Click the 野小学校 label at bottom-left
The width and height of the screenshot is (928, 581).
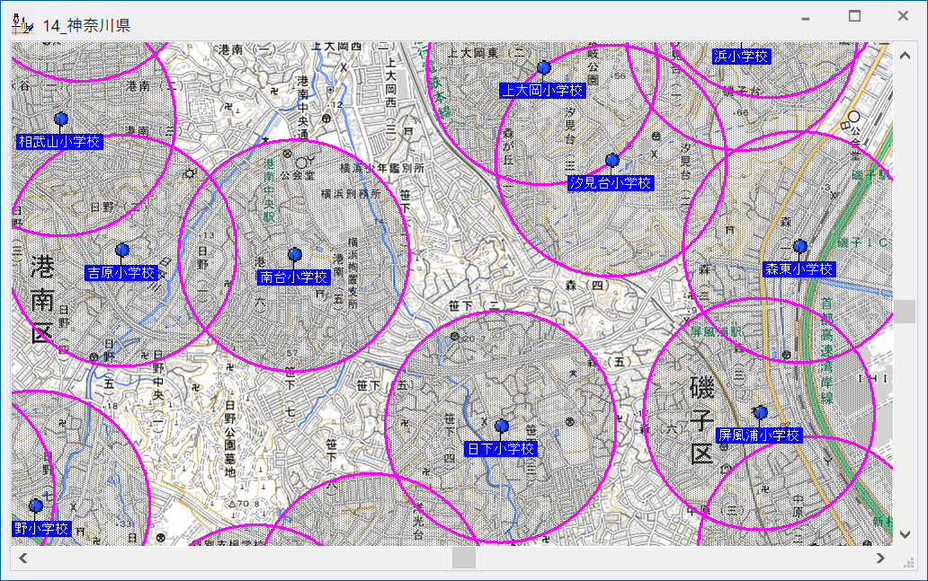pos(41,528)
